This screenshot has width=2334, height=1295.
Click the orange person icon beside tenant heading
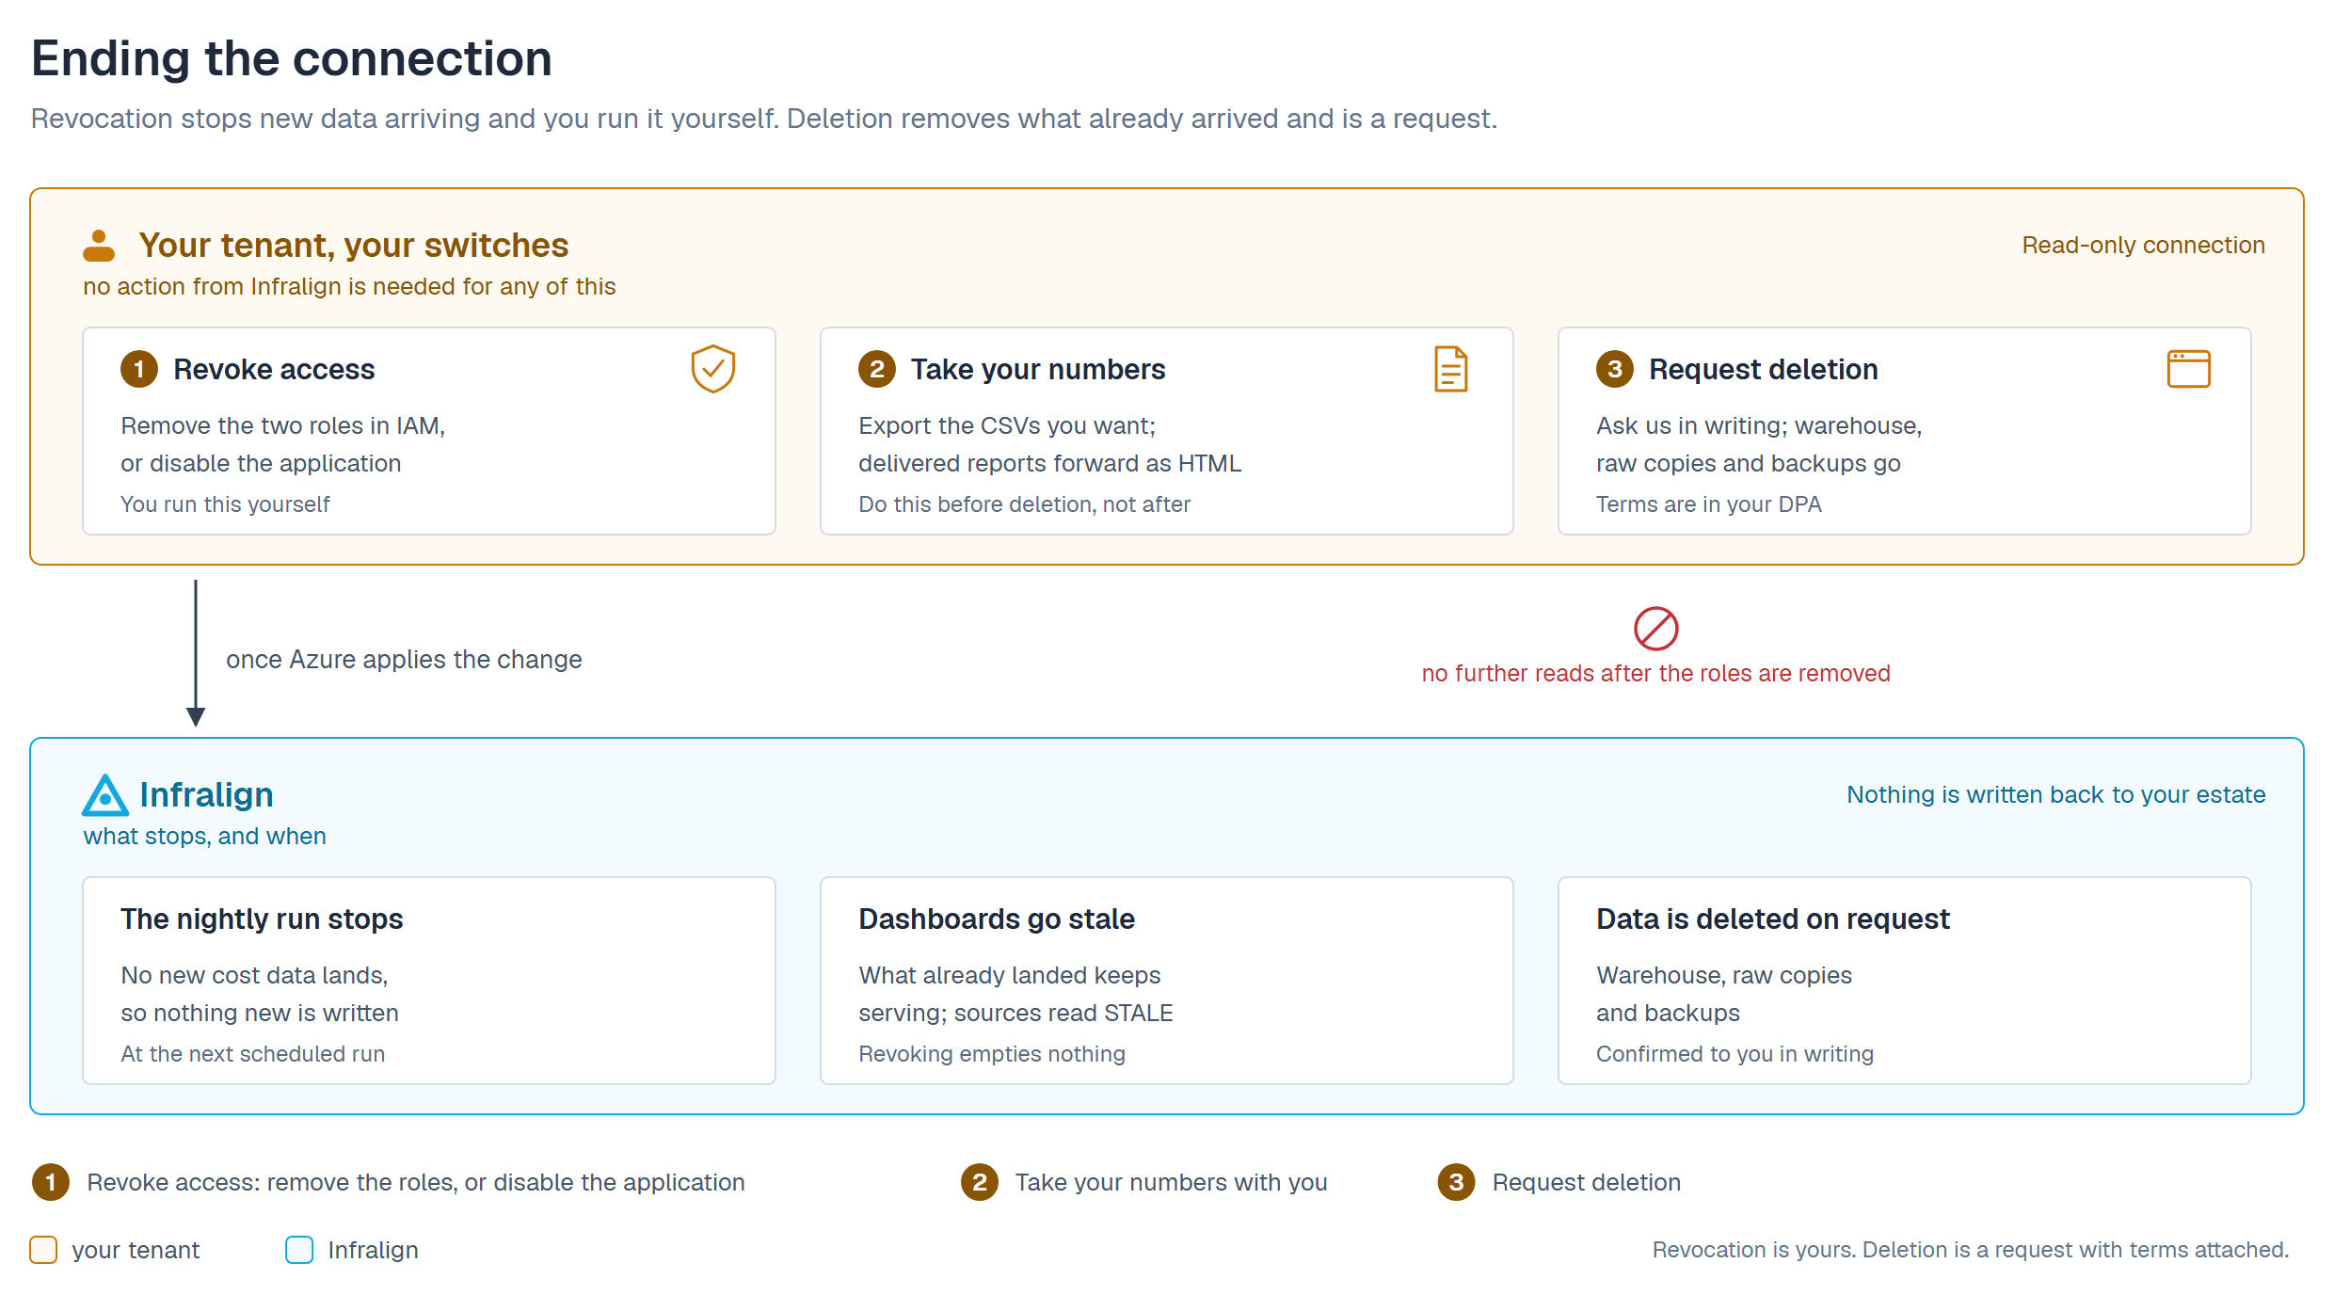pyautogui.click(x=99, y=246)
